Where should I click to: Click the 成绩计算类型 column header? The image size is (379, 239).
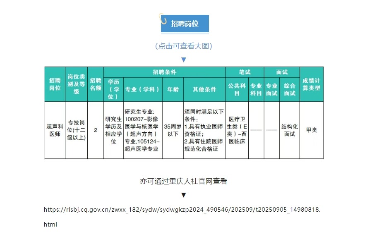pos(311,84)
